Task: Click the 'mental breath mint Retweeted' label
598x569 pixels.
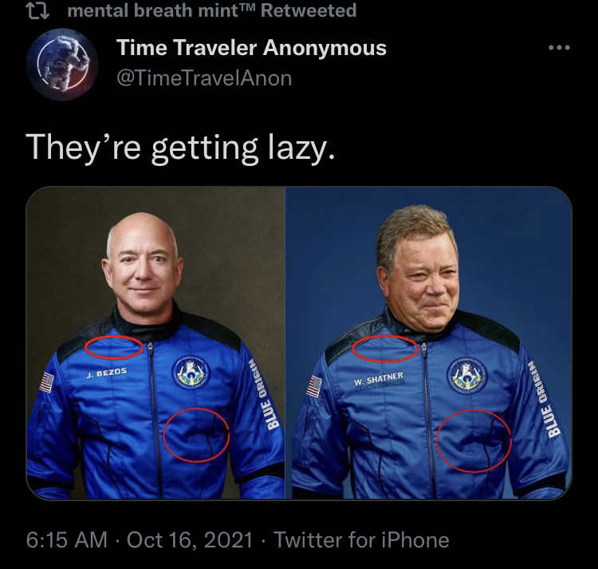Action: pos(211,10)
